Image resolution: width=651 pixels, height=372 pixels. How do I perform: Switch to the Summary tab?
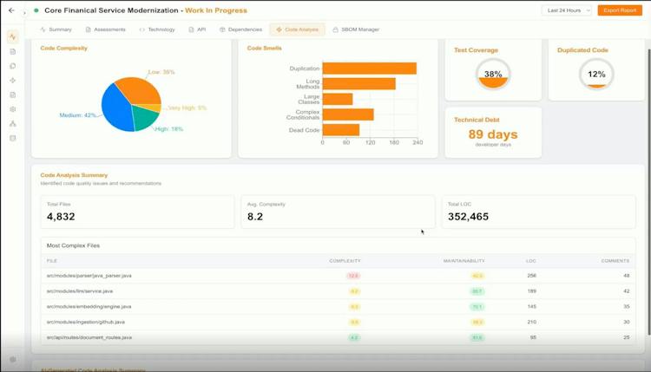coord(56,29)
